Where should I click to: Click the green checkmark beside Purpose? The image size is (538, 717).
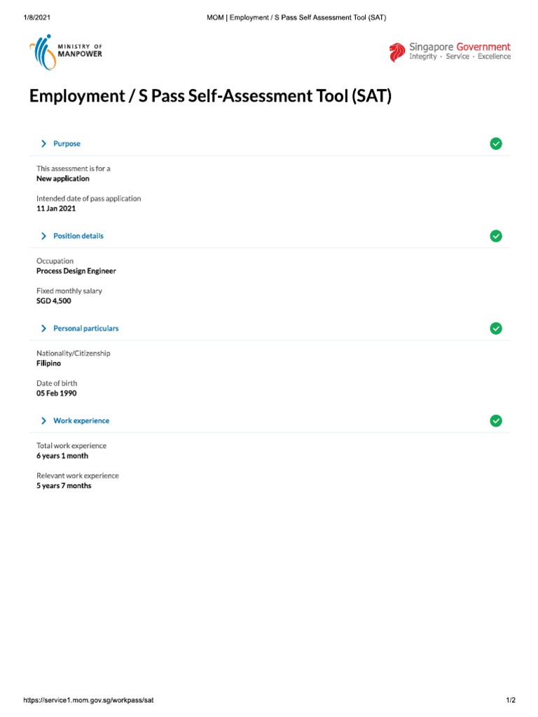(496, 144)
